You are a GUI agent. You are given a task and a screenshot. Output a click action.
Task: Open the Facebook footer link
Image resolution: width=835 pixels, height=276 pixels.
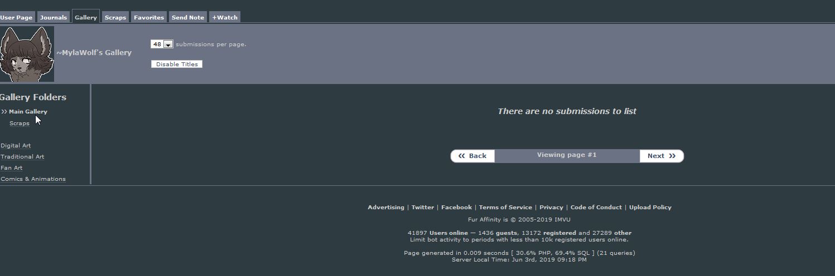(456, 208)
